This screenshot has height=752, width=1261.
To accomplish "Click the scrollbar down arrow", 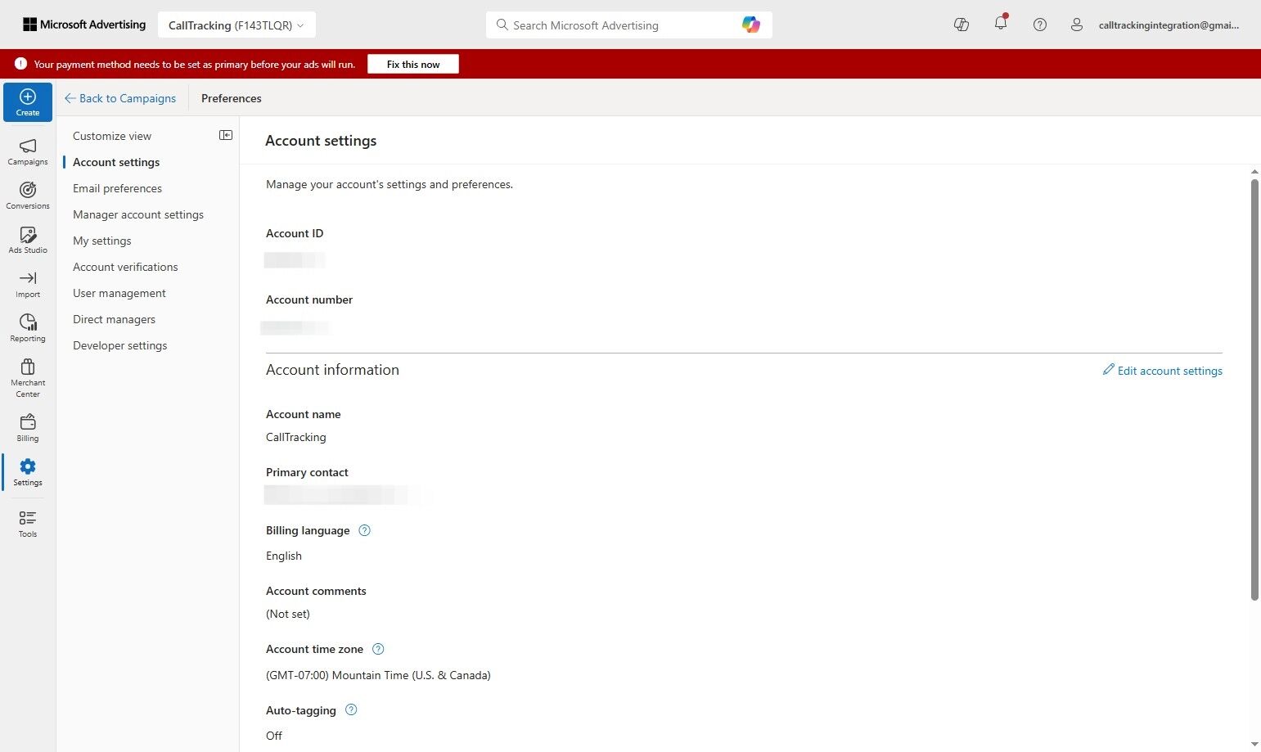I will point(1254,745).
